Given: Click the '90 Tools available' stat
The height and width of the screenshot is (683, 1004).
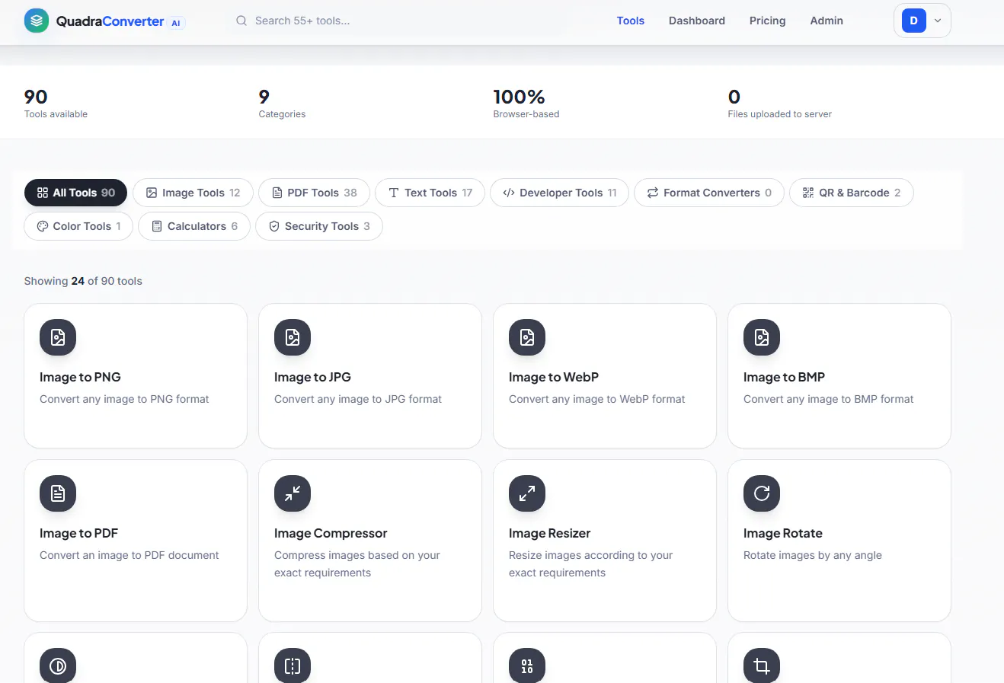Looking at the screenshot, I should 56,104.
